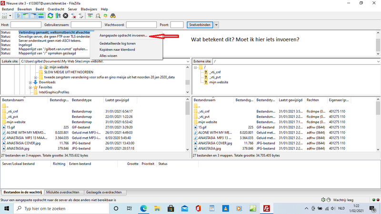Image resolution: width=381 pixels, height=214 pixels.
Task: Cancel current operation with the X icon
Action: point(66,16)
